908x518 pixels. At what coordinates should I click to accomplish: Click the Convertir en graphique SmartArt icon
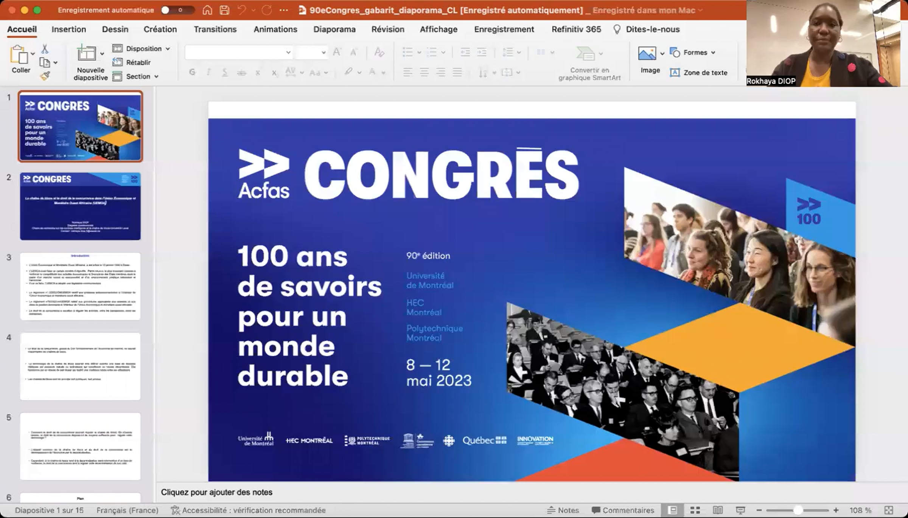coord(585,53)
